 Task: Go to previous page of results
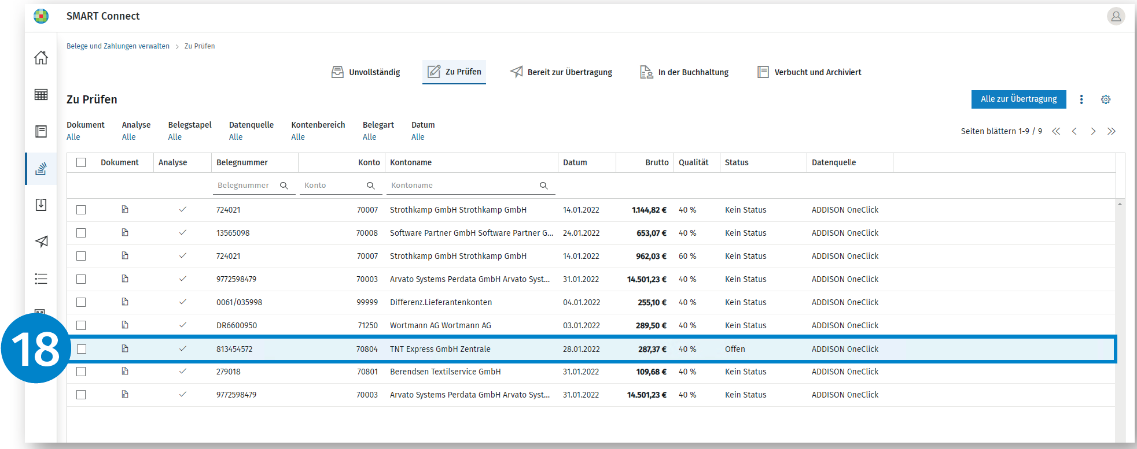[1075, 131]
